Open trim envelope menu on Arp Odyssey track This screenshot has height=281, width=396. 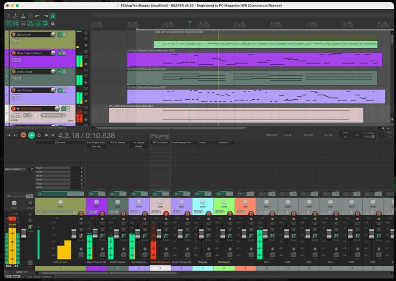click(16, 97)
